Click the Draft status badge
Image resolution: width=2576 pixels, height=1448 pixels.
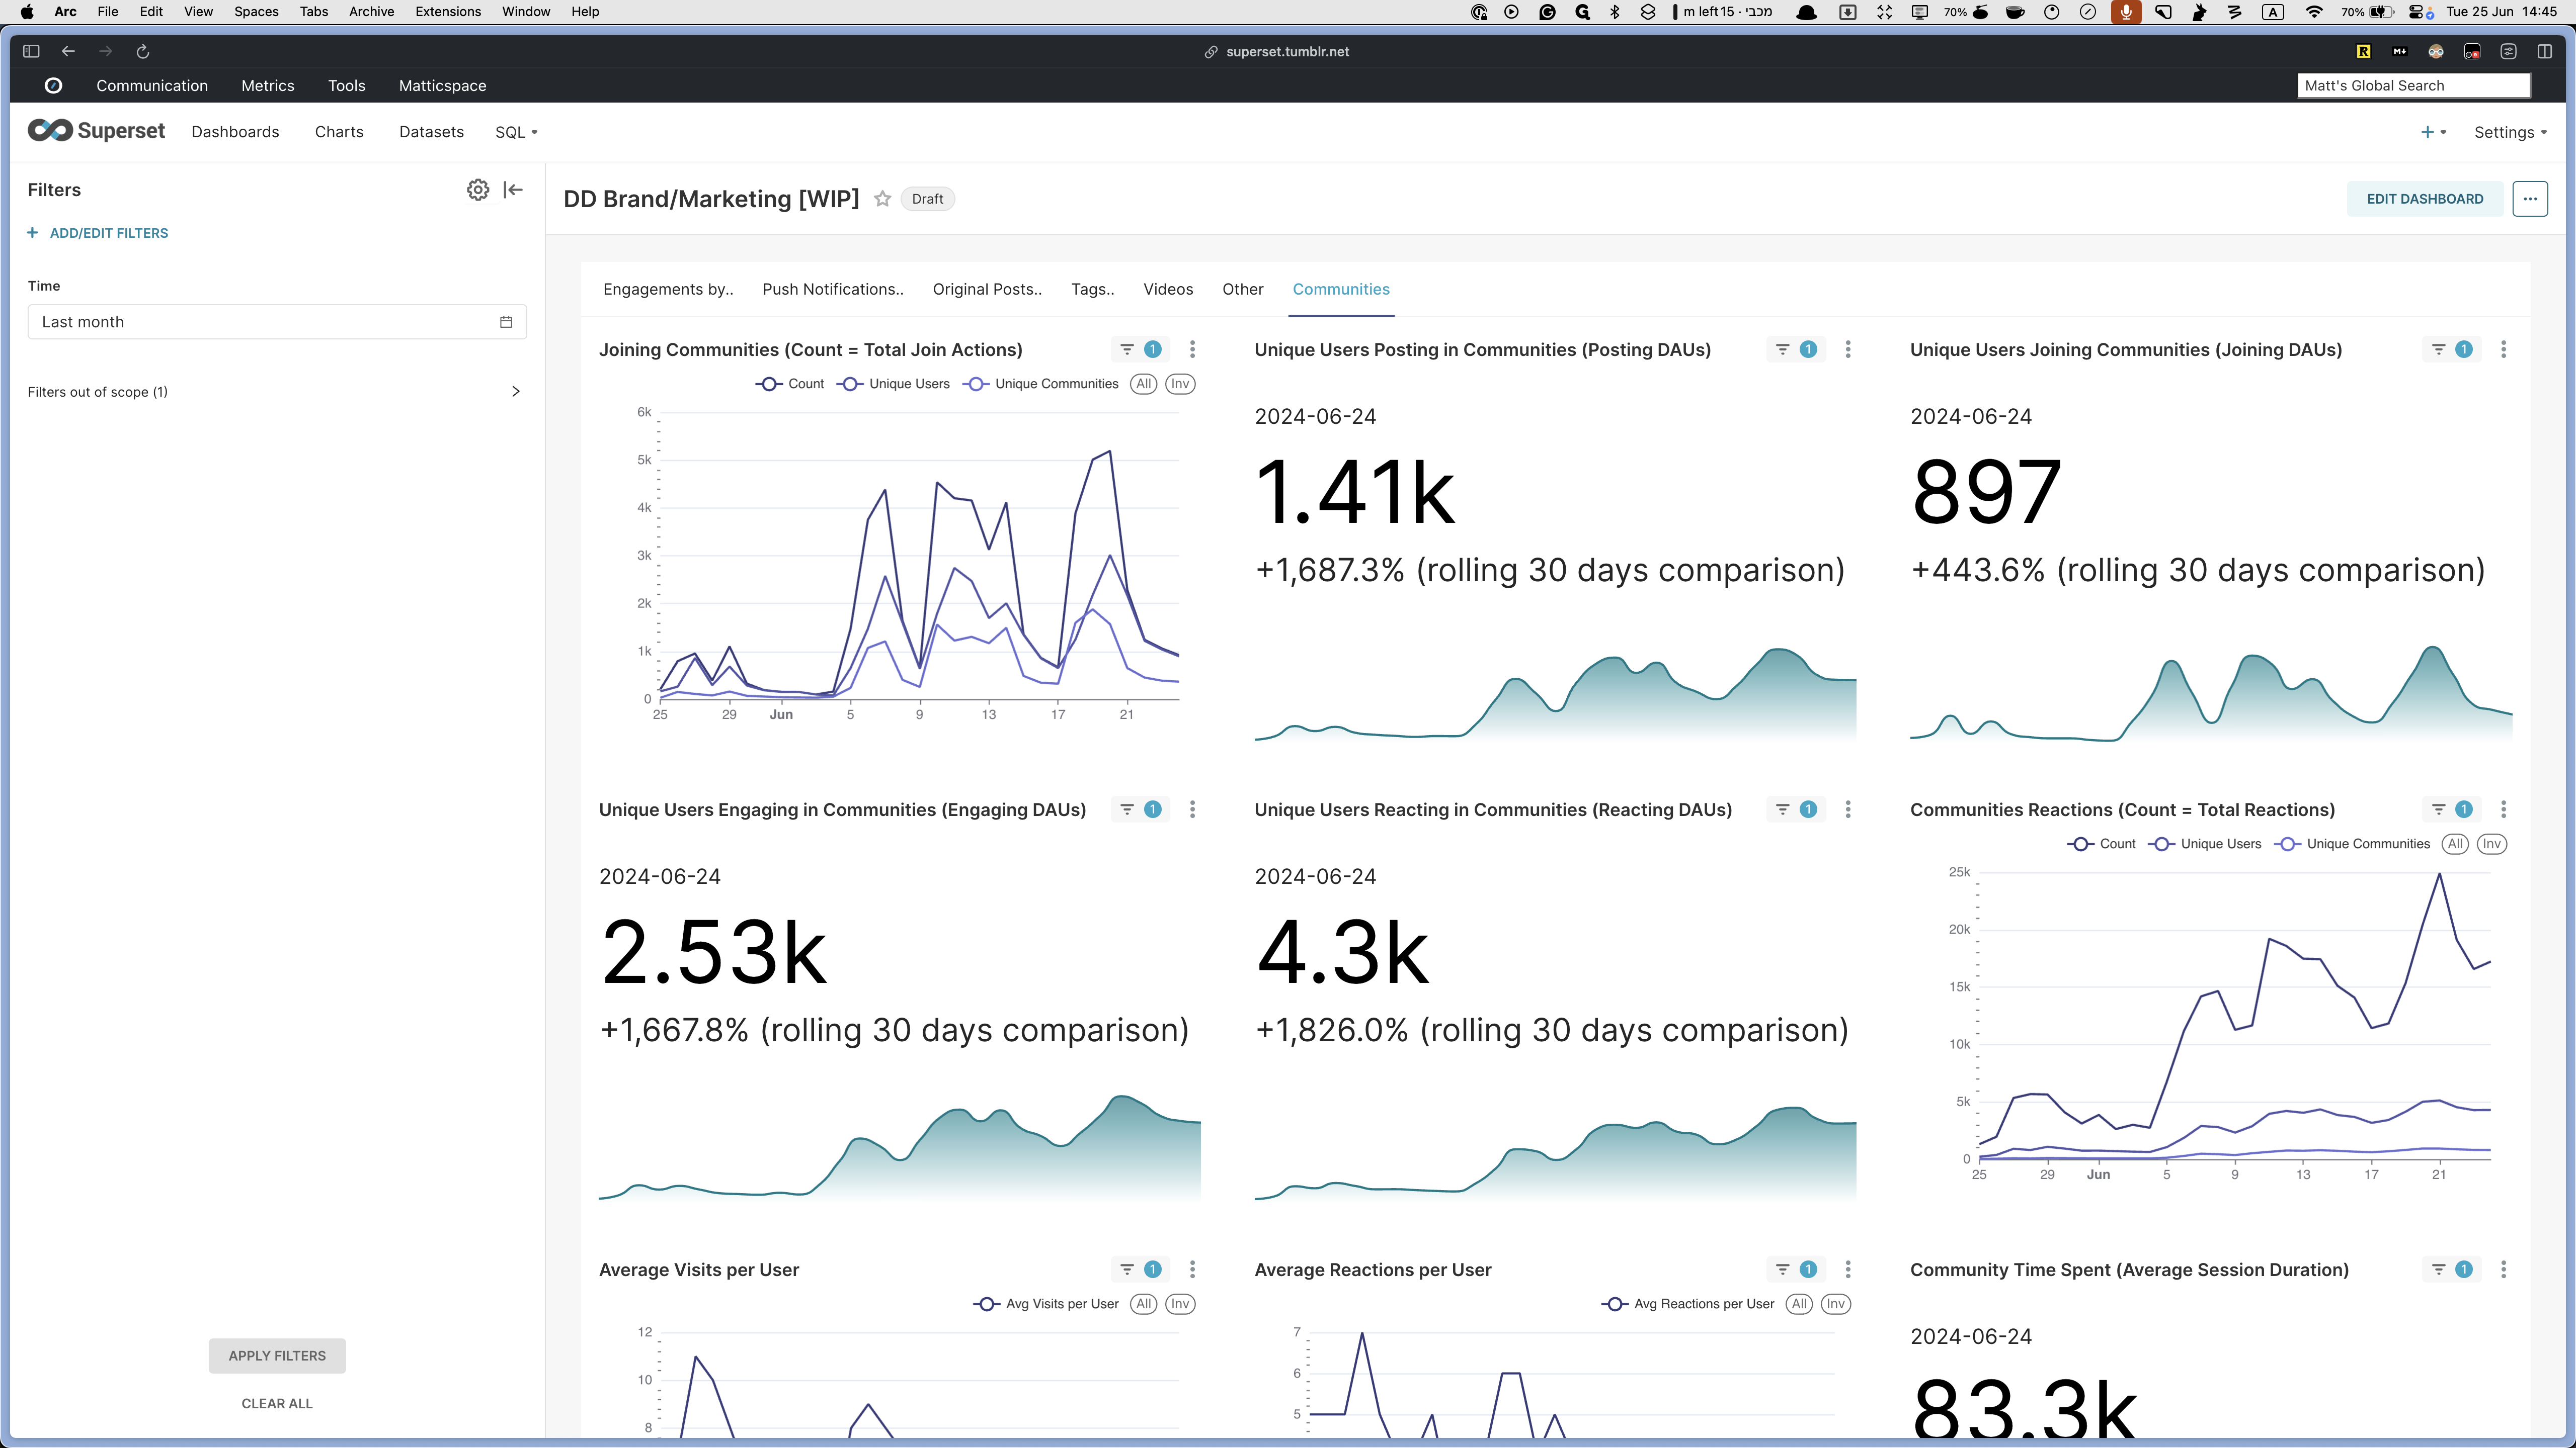[x=927, y=199]
